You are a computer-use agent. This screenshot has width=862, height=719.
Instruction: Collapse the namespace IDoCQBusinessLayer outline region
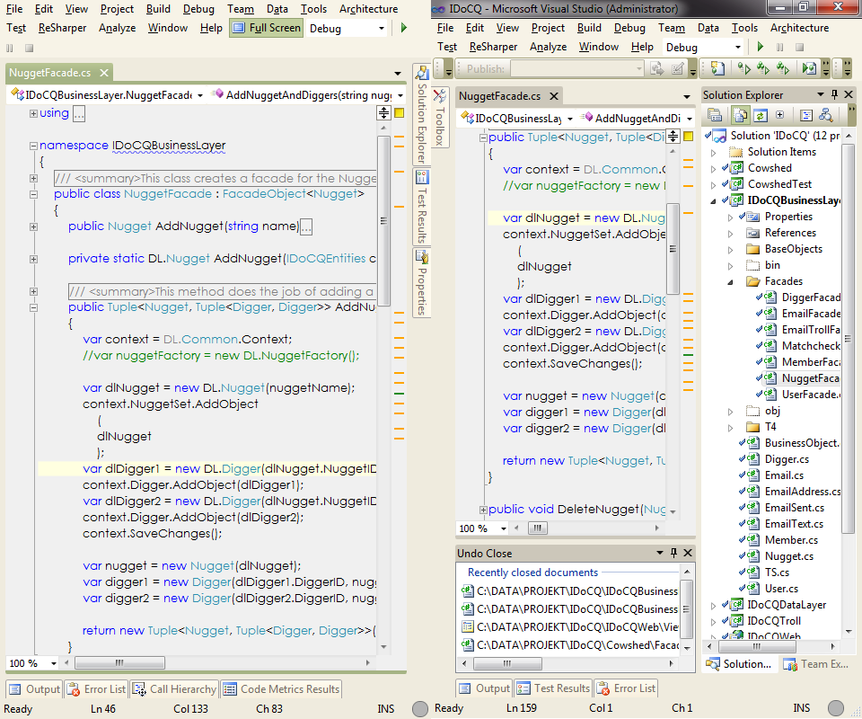pos(33,146)
